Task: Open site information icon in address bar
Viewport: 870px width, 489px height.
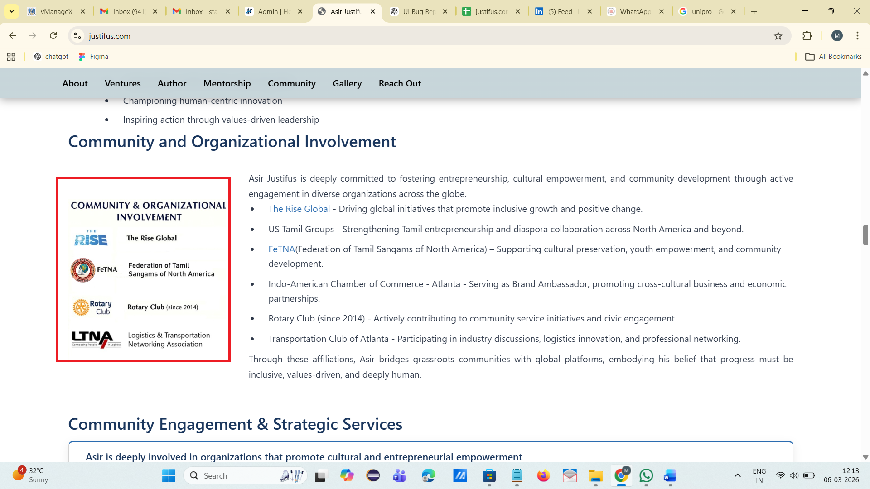Action: point(77,36)
